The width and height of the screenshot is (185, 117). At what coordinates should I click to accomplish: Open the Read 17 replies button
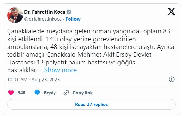pos(91,104)
